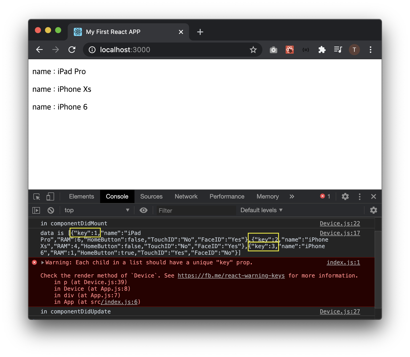410x357 pixels.
Task: Open DevTools customize three-dot menu
Action: point(360,197)
